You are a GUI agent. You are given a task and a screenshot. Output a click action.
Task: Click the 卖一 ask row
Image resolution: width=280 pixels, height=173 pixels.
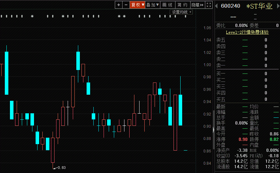click(247, 65)
